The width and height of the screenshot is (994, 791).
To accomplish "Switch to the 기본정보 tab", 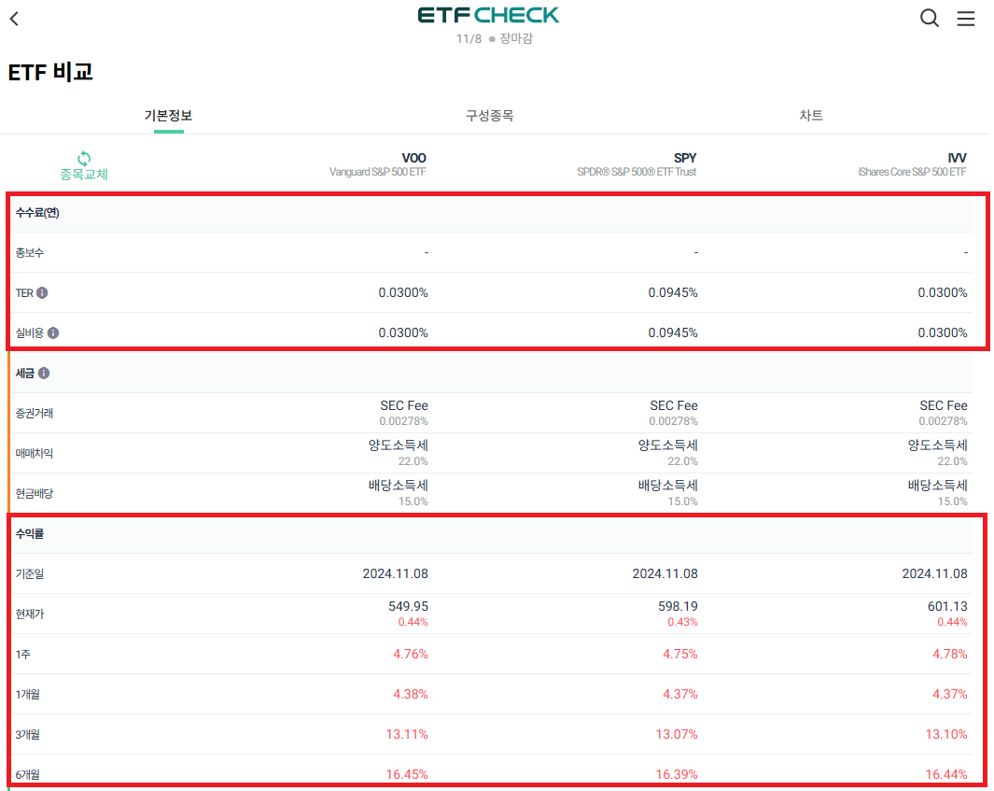I will pos(168,116).
